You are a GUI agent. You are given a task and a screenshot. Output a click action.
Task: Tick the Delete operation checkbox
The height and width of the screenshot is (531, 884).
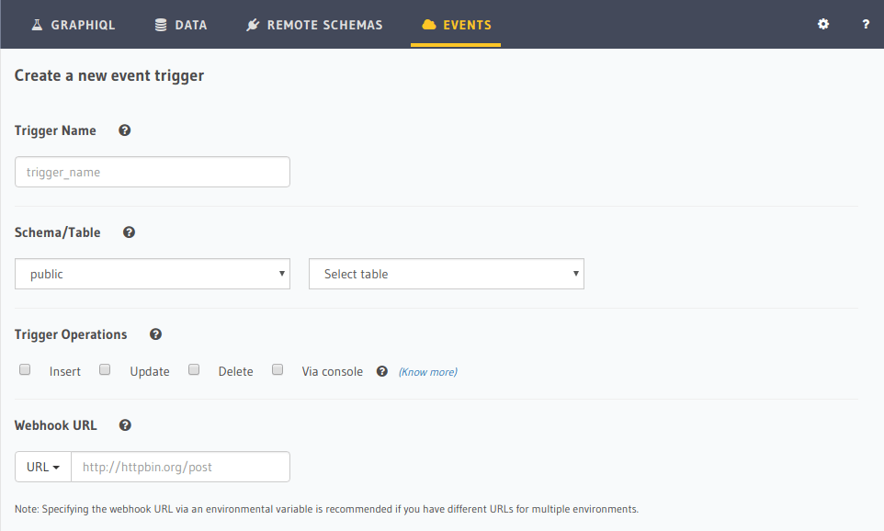(x=194, y=370)
